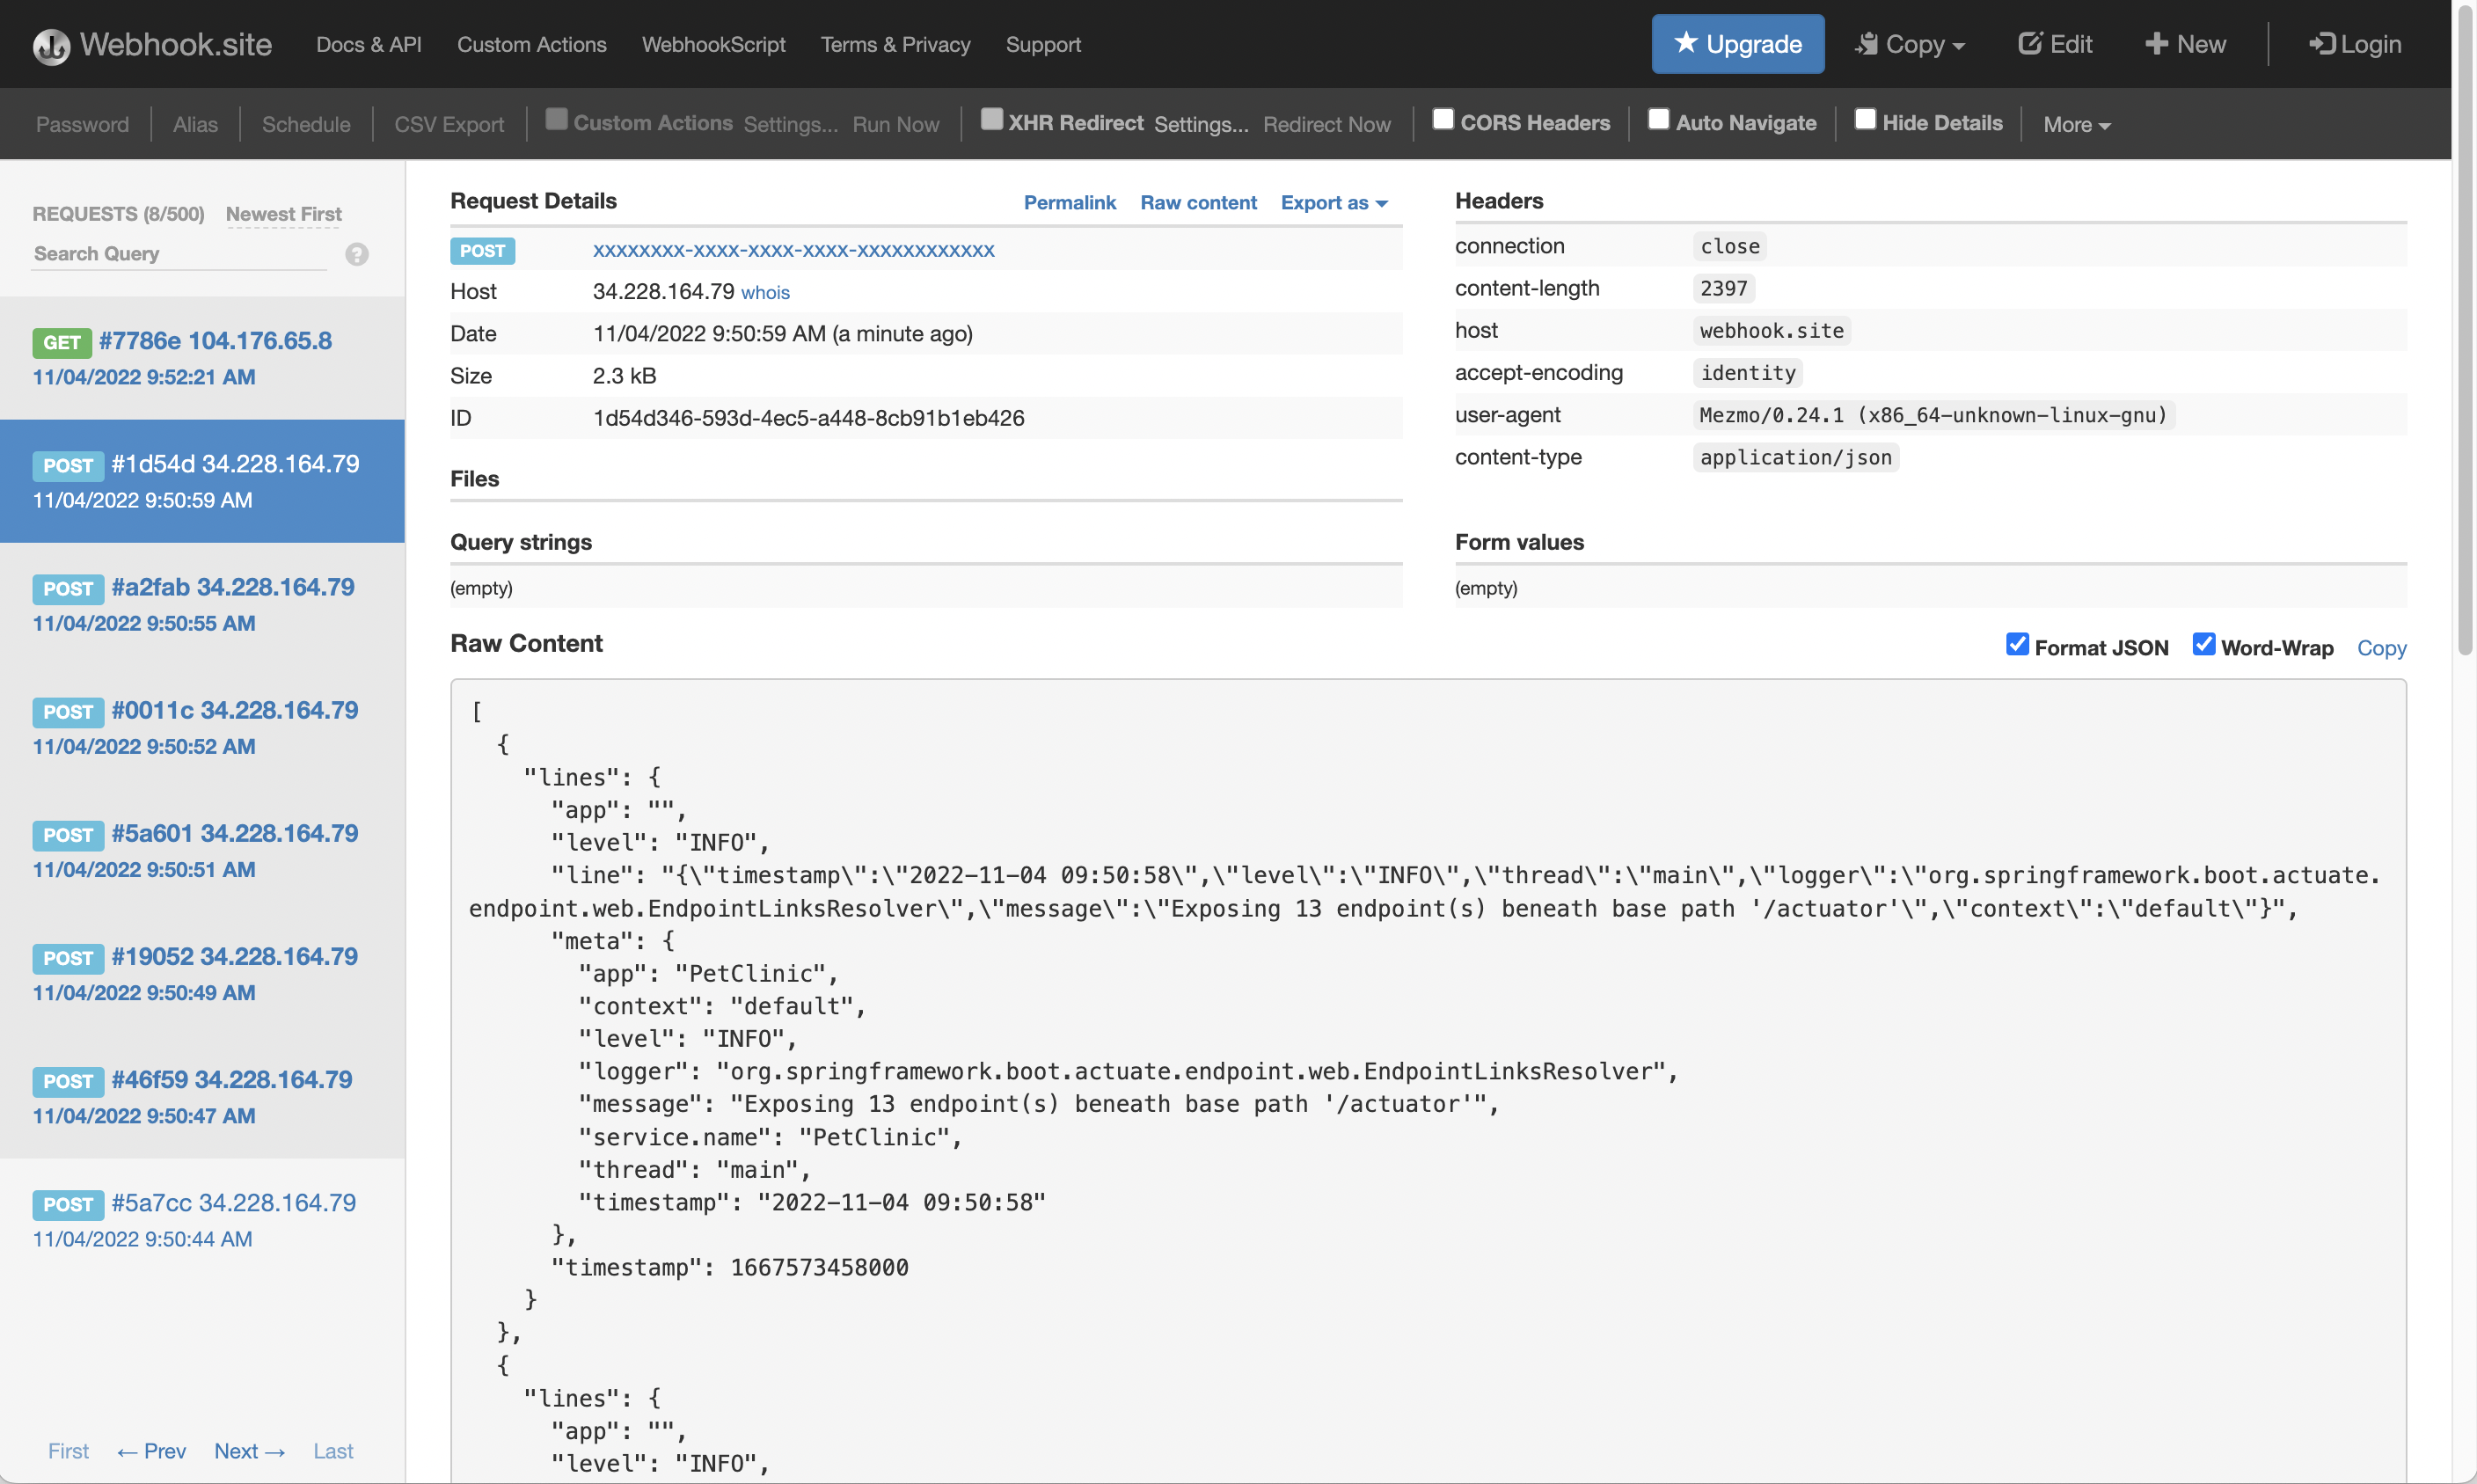Click Run Now for custom actions

point(896,124)
